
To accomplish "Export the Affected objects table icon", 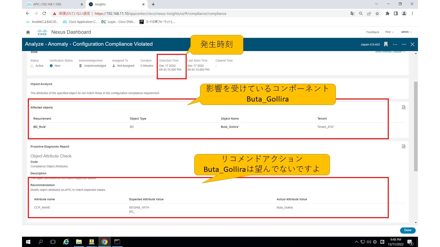I will click(x=404, y=107).
